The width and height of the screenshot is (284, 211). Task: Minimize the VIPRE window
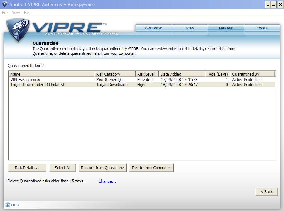coord(268,4)
